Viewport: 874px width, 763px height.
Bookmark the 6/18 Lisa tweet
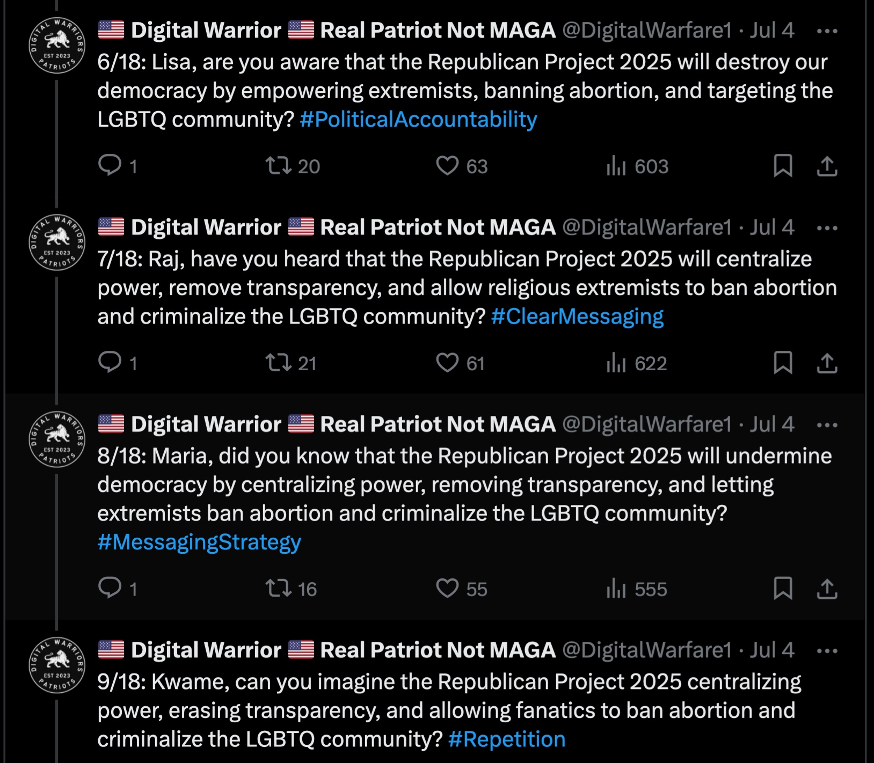[783, 165]
